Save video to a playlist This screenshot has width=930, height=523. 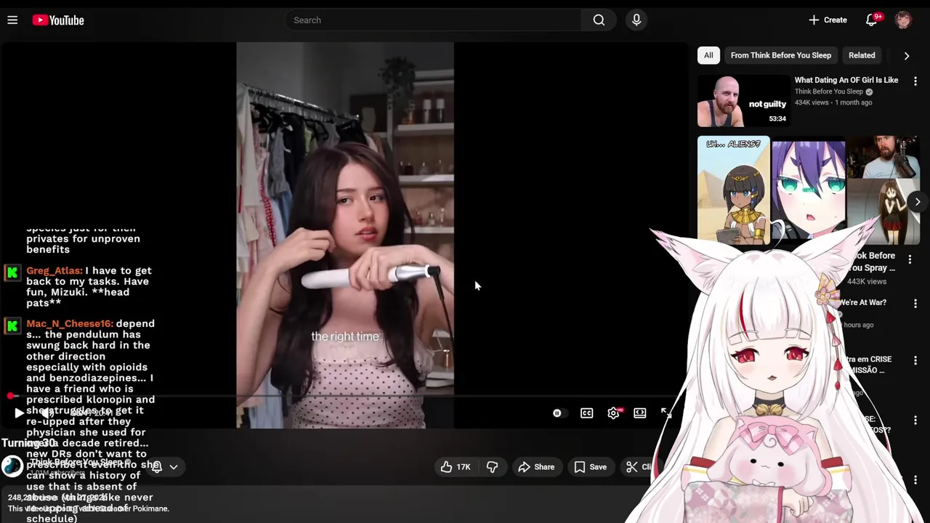[x=590, y=467]
